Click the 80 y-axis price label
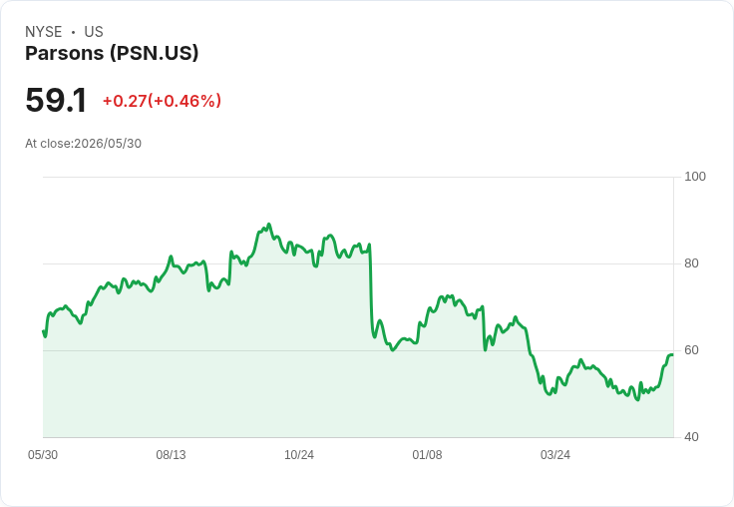 point(691,263)
